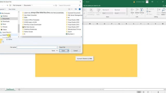Add a new sheet with plus icon
This screenshot has width=166, height=93.
coord(19,89)
